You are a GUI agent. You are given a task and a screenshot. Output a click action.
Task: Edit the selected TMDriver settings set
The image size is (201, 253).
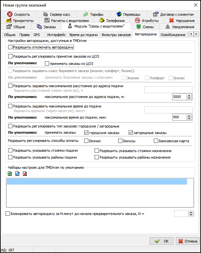coord(17,174)
